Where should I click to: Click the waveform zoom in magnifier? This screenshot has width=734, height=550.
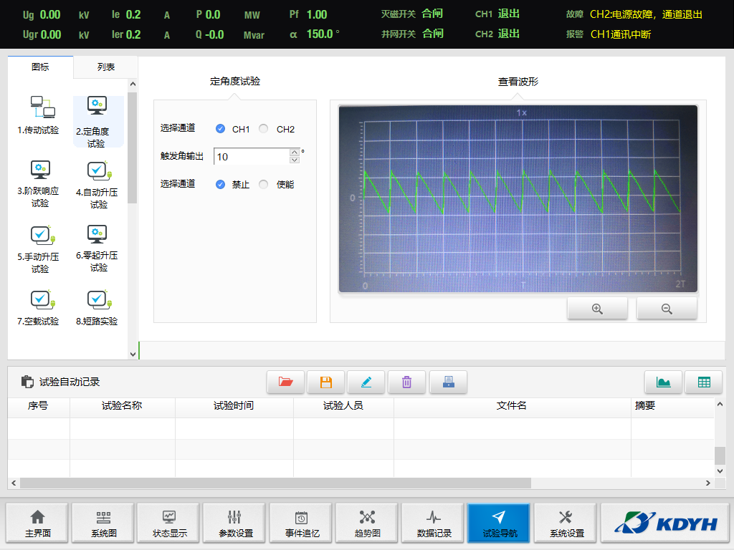(x=597, y=309)
